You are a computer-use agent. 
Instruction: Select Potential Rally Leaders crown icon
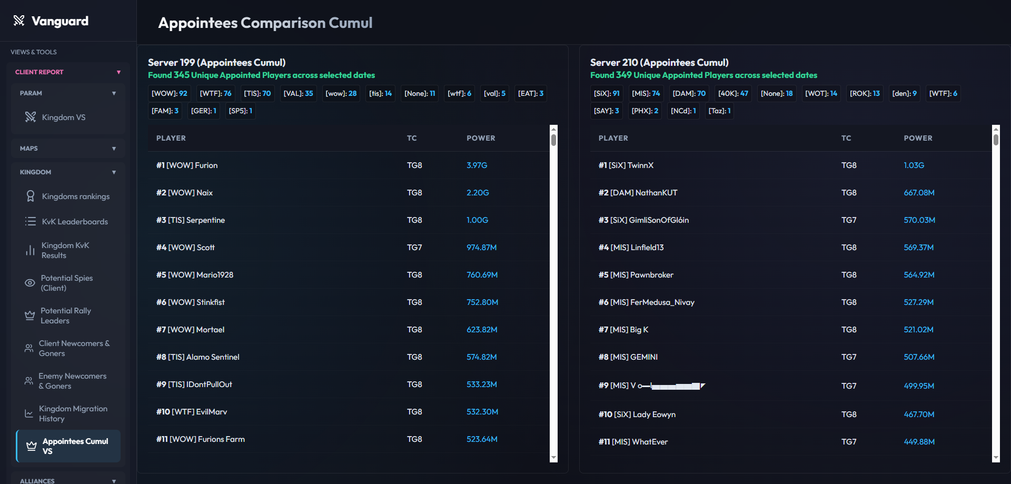point(30,315)
